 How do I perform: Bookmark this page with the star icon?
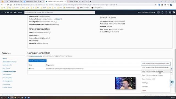156,5
